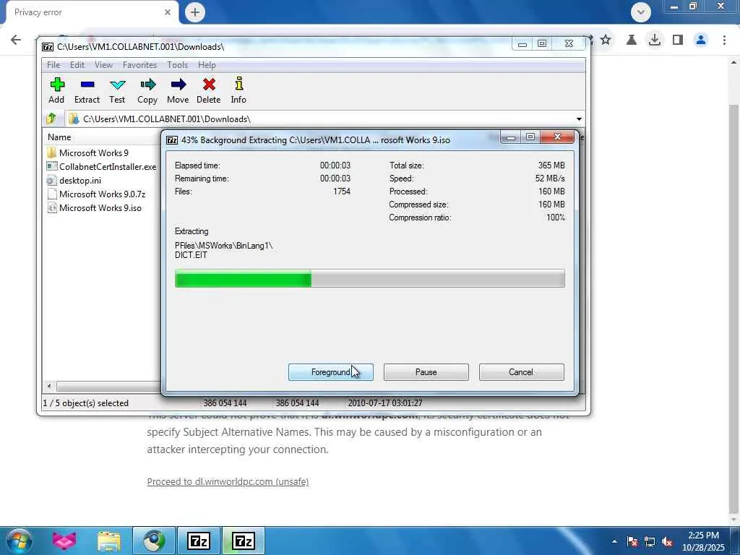Click the file list left scroll arrow

point(49,386)
